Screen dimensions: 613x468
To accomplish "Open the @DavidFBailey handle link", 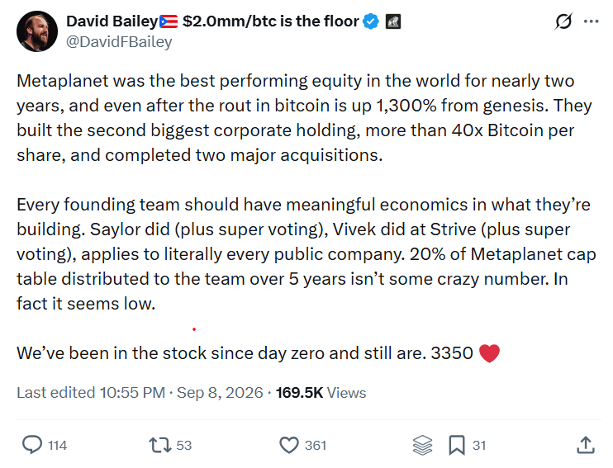I will click(x=119, y=42).
